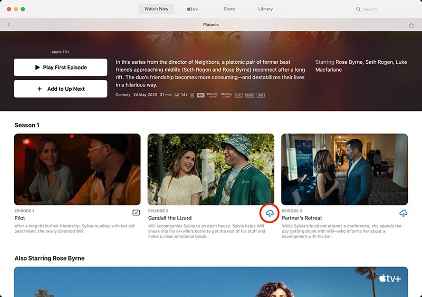Screen dimensions: 422x297
Task: Click the Also Starring Rose Byrne heading
Action: (x=50, y=258)
